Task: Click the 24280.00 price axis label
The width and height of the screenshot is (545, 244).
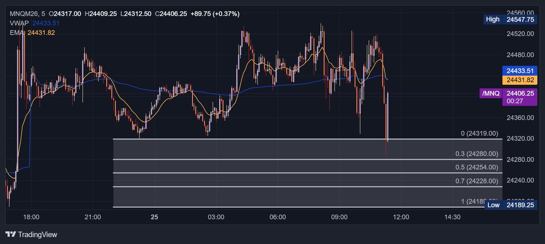Action: [521, 159]
